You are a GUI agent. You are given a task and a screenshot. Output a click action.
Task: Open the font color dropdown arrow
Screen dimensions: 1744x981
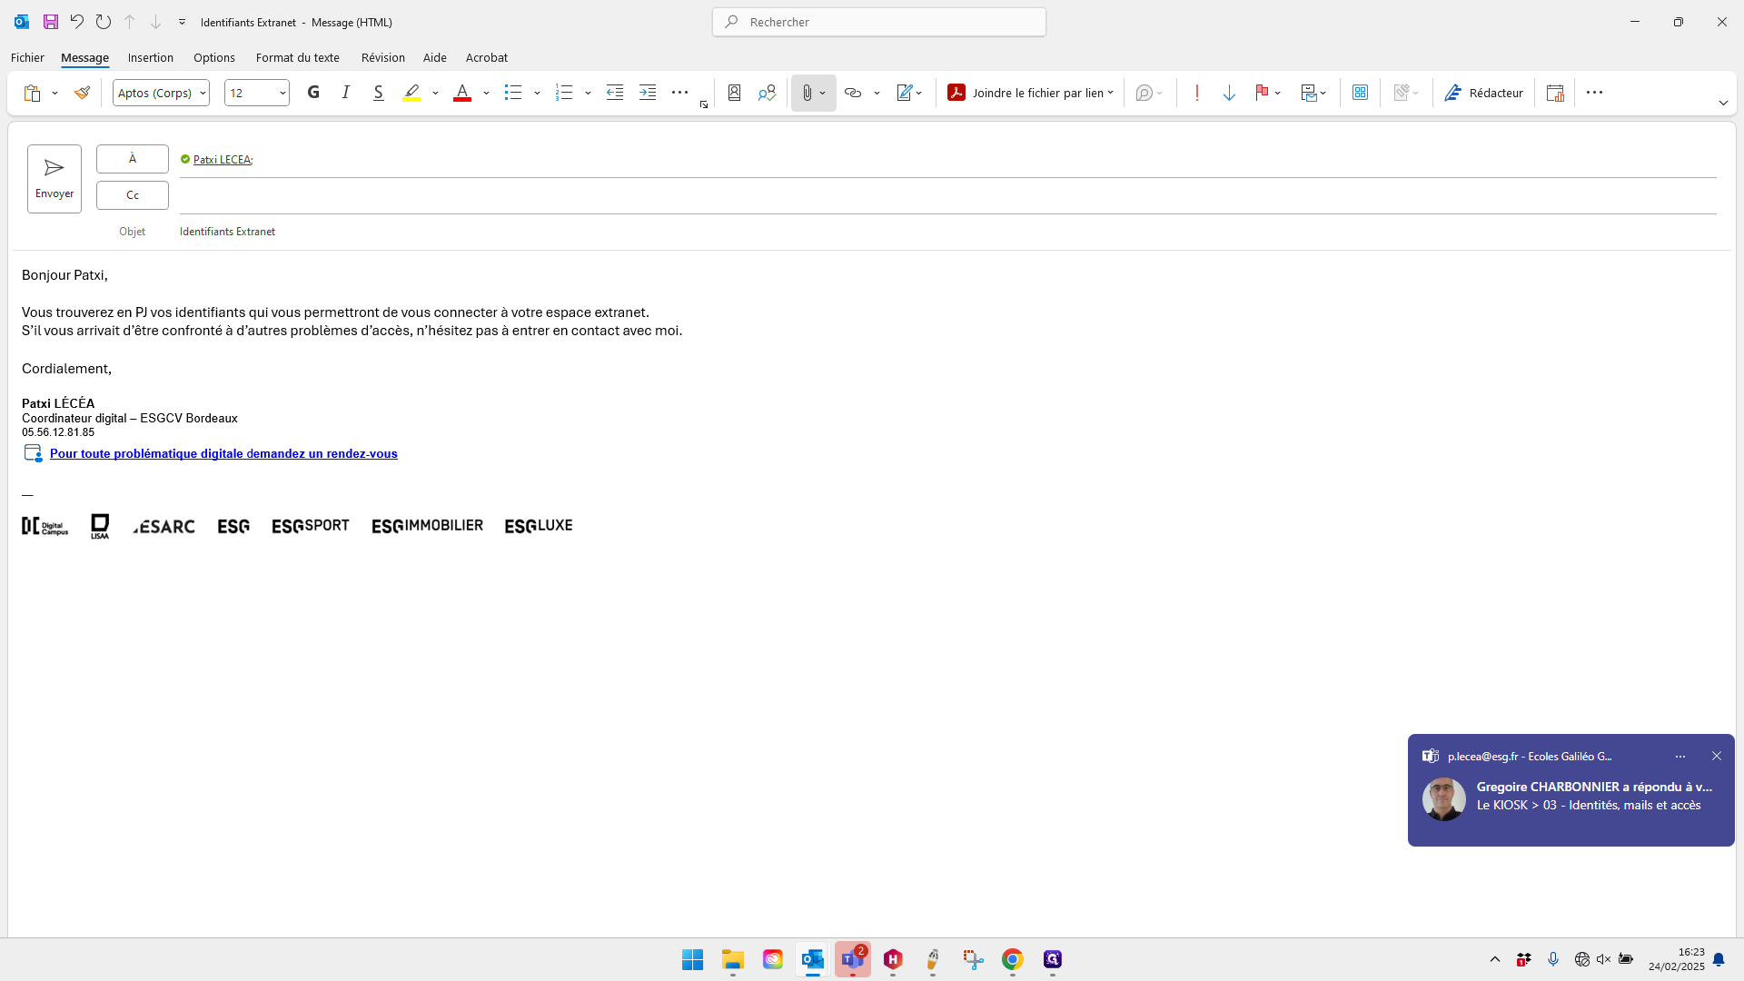tap(487, 93)
